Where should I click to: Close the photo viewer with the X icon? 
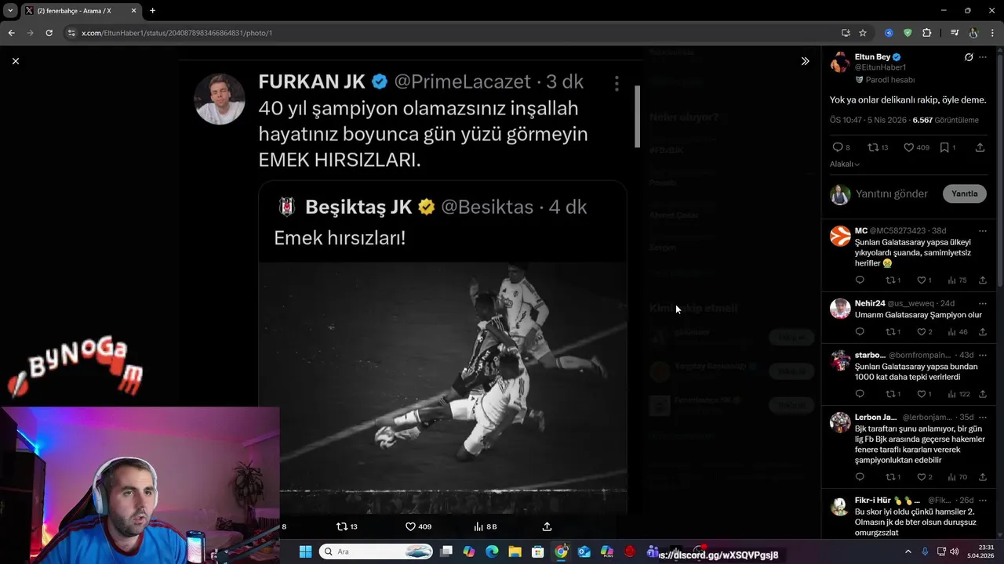[16, 61]
